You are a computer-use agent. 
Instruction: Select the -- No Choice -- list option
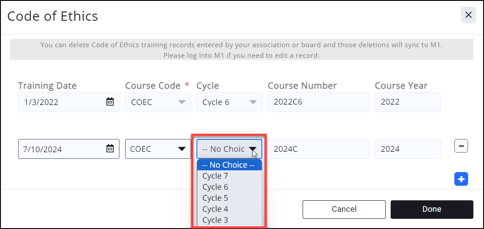tap(229, 165)
